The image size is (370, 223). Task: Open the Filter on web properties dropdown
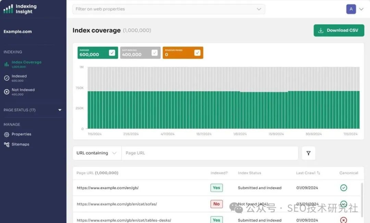pos(169,9)
